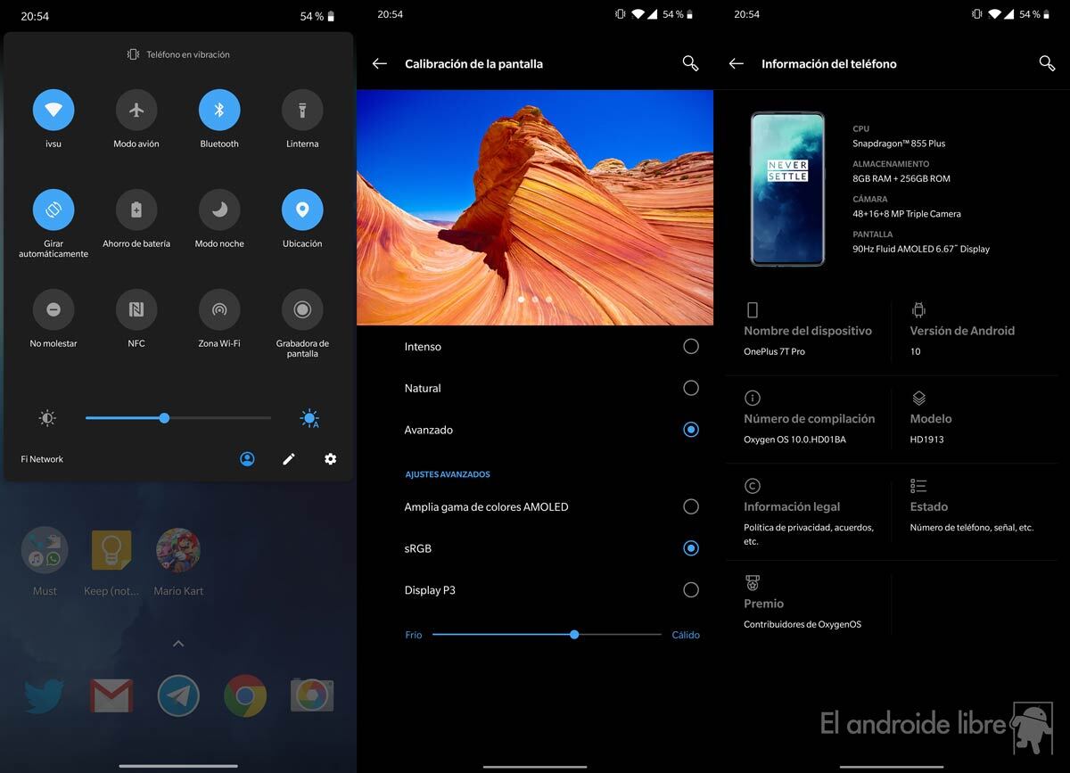This screenshot has width=1070, height=773.
Task: Tap the low brightness sun icon
Action: coord(47,418)
